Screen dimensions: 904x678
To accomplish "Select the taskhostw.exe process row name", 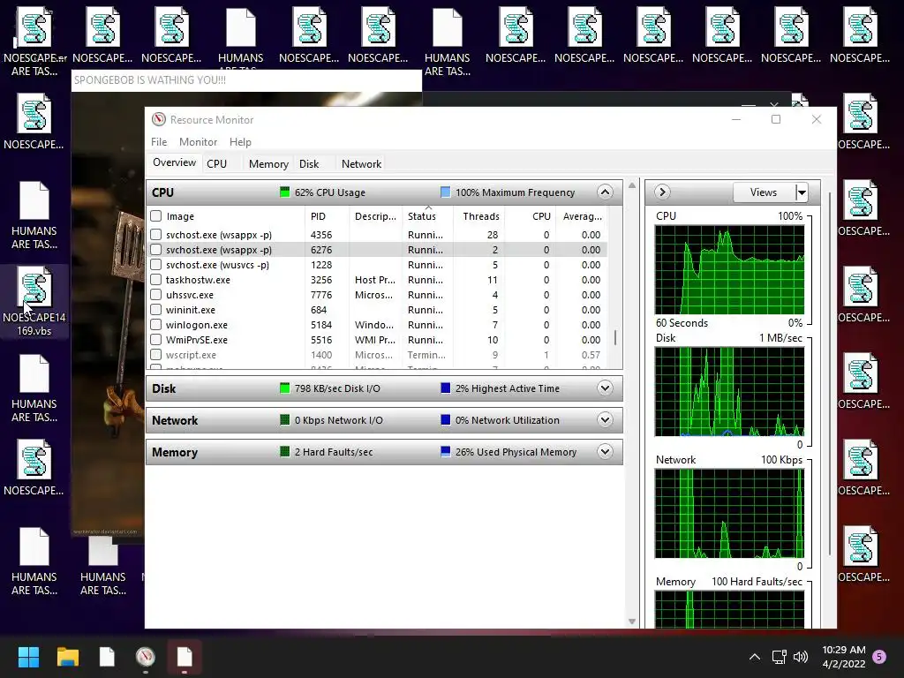I will [198, 280].
